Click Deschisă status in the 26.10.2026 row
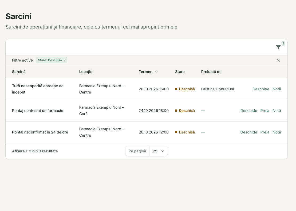Image resolution: width=296 pixels, height=211 pixels. click(185, 132)
